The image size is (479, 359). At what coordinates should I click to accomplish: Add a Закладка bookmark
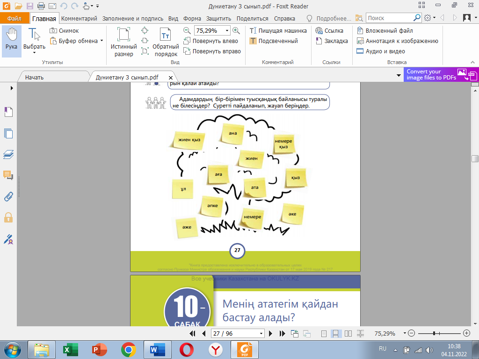click(332, 41)
